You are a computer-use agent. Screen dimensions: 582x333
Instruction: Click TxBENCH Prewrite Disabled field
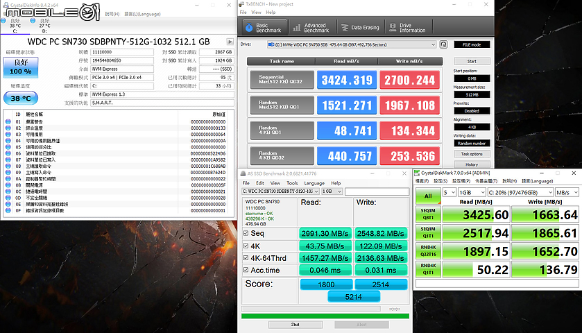pos(472,110)
